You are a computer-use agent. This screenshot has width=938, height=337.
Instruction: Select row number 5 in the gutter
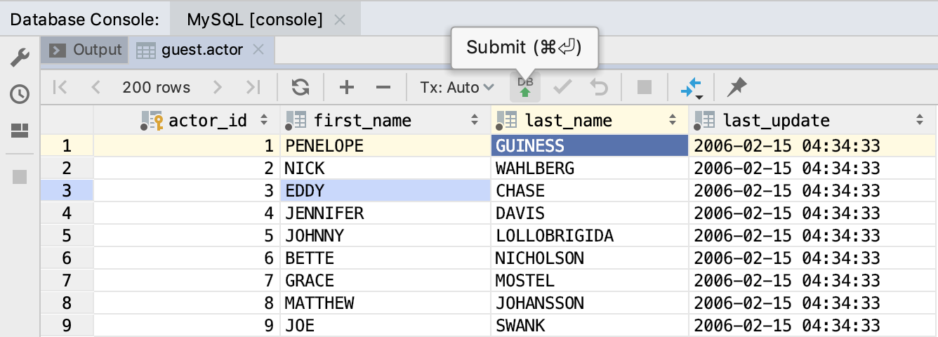(x=67, y=235)
